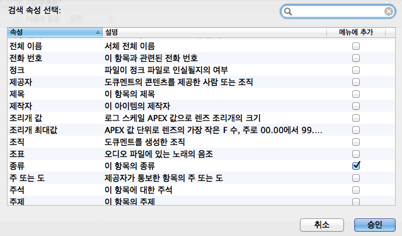This screenshot has height=236, width=402.
Task: Click description 도큐멘트를 생성한 조직
Action: tap(144, 142)
